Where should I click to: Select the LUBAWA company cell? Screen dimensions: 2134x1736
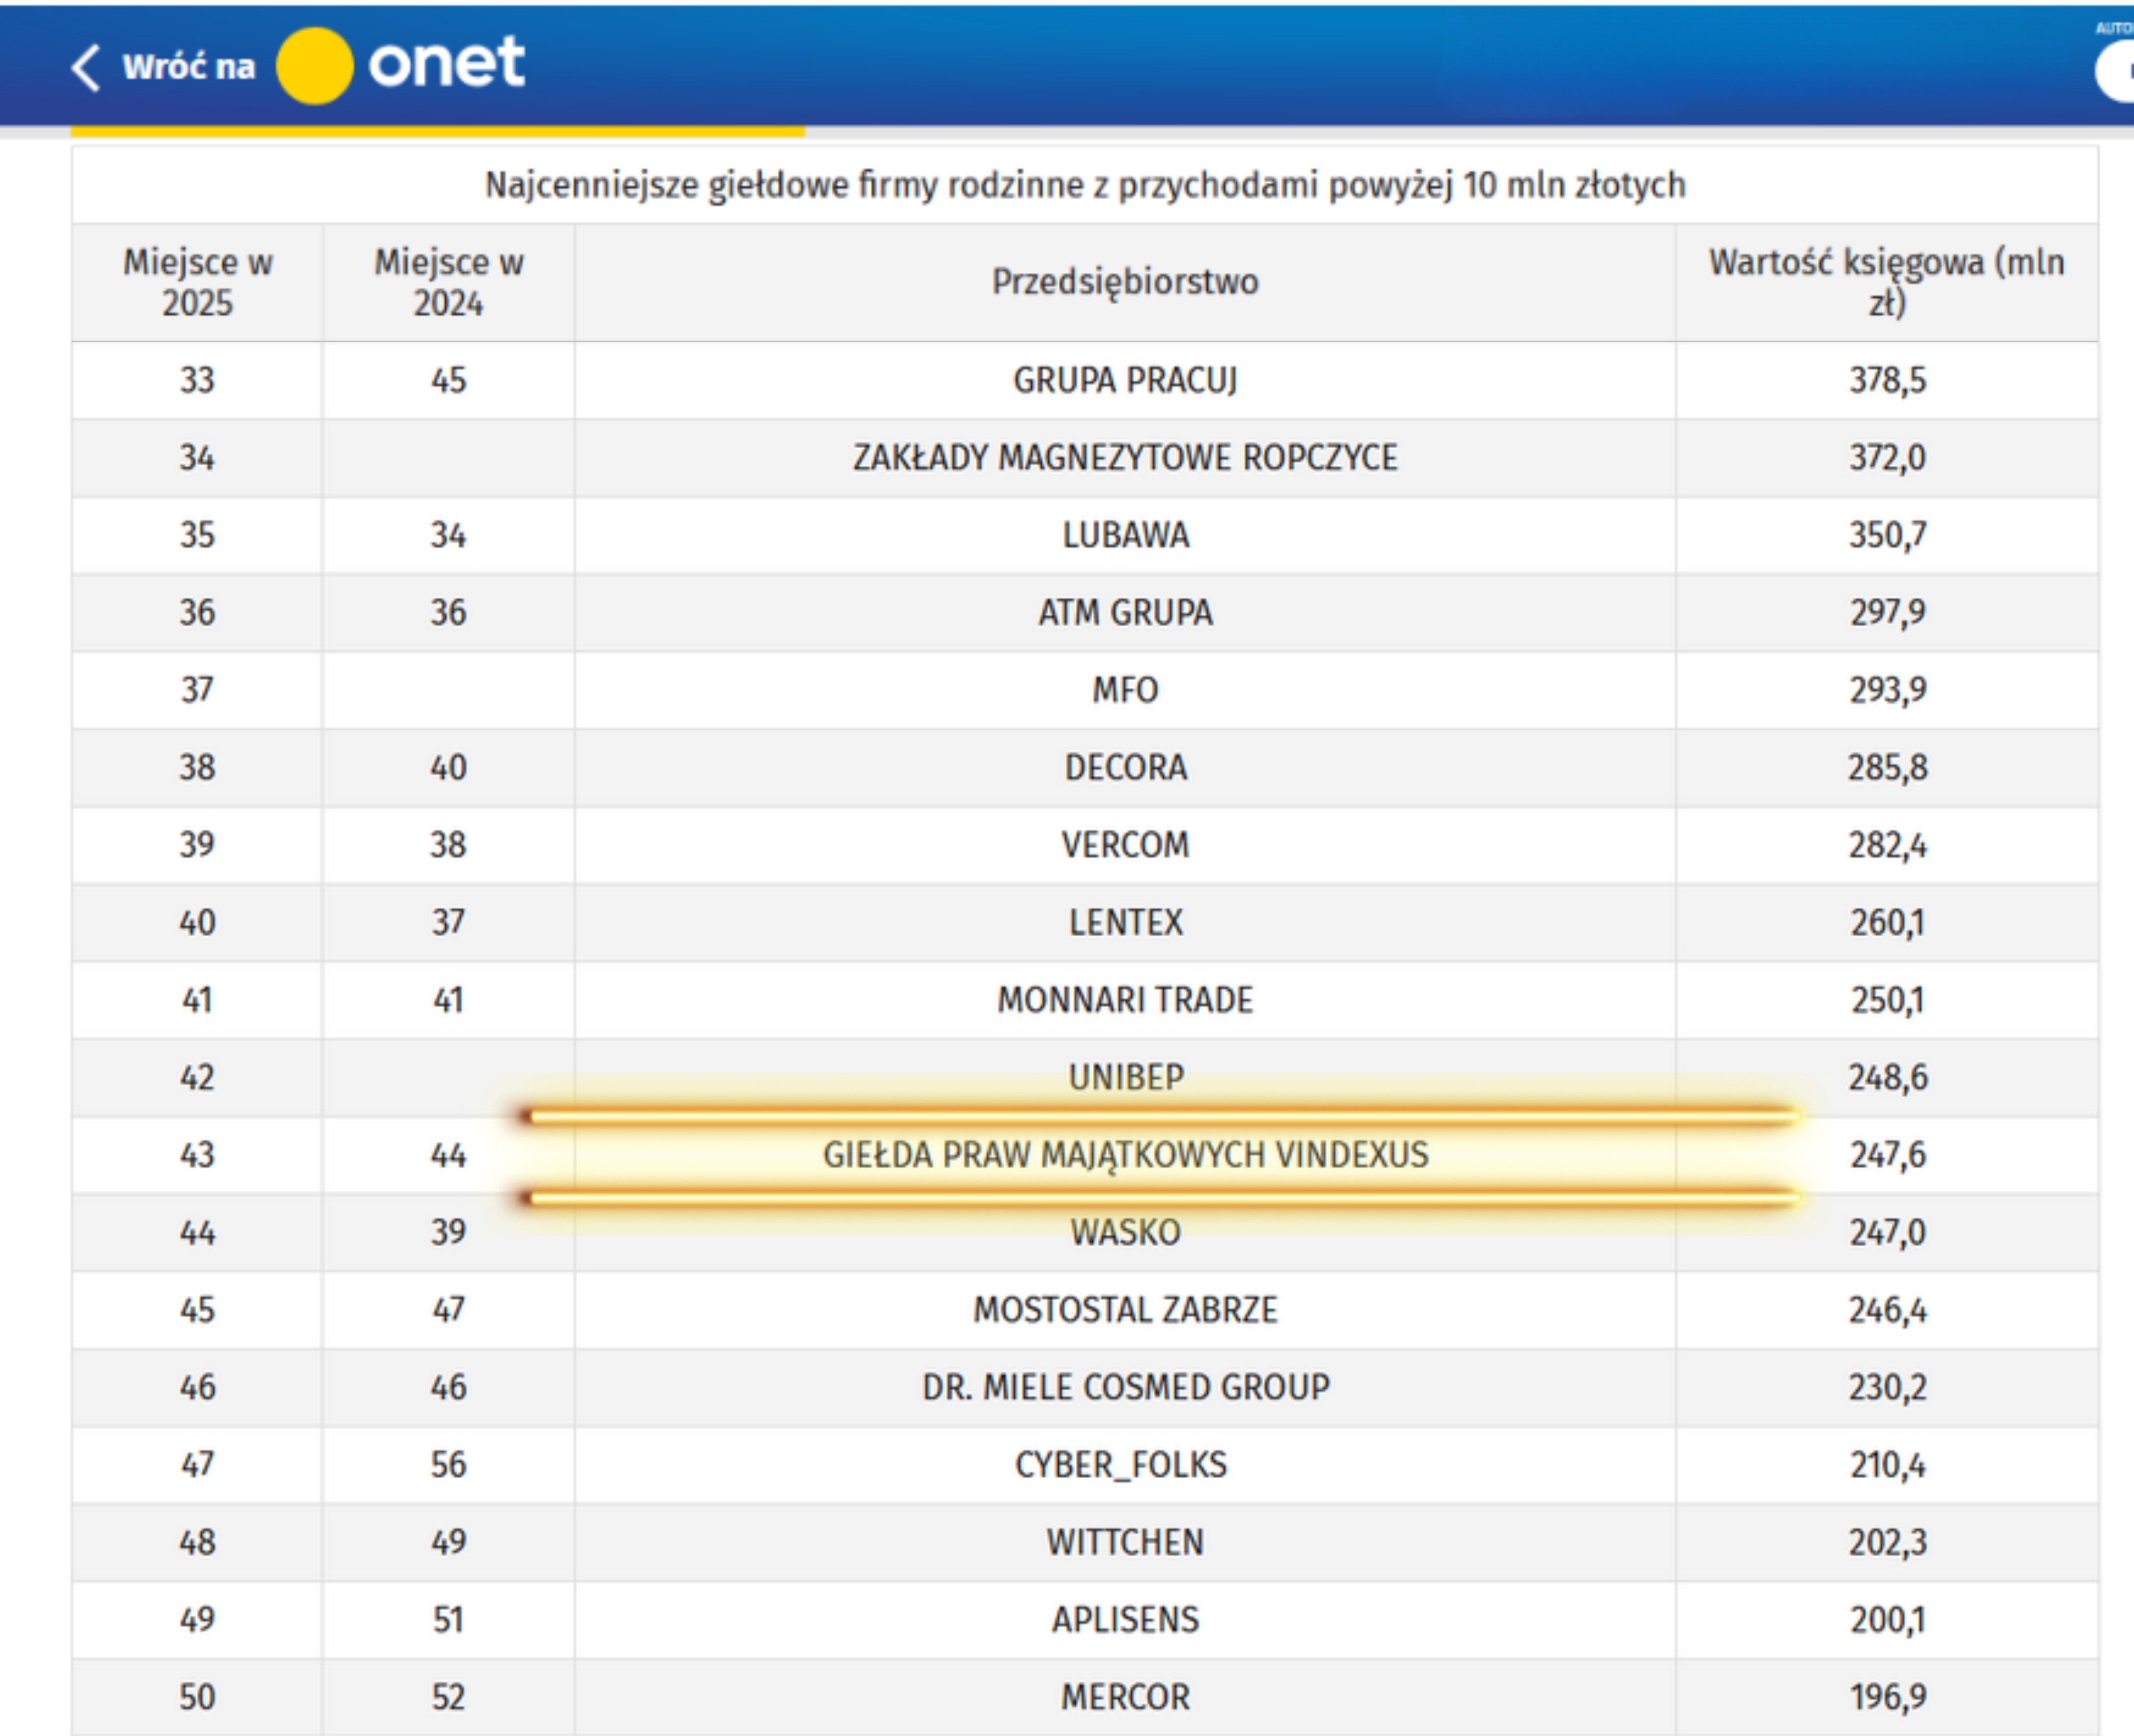click(x=1125, y=535)
